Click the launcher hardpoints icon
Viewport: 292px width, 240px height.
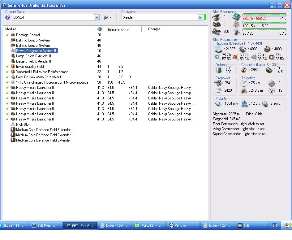pyautogui.click(x=217, y=24)
